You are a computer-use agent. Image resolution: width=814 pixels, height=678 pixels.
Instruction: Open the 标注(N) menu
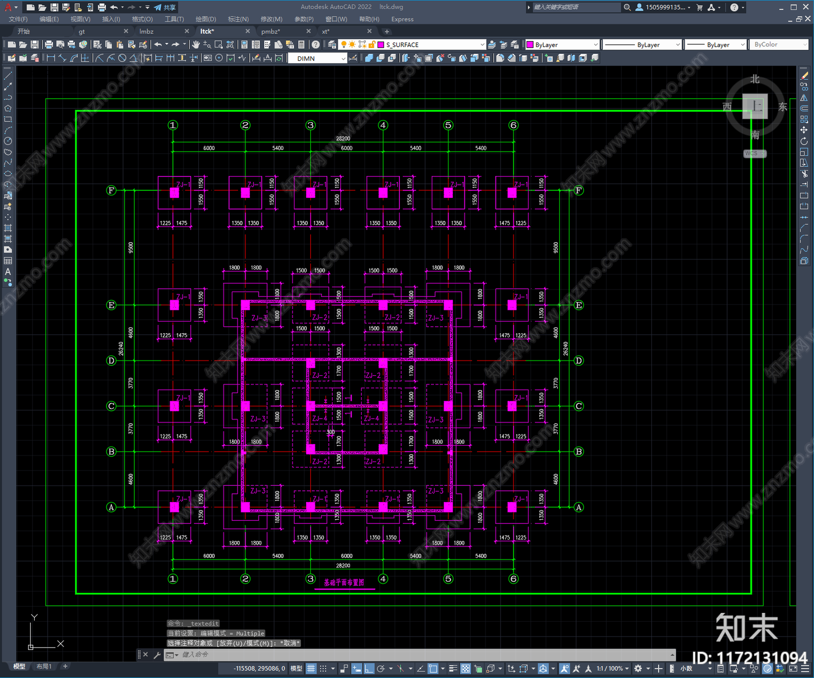coord(238,19)
